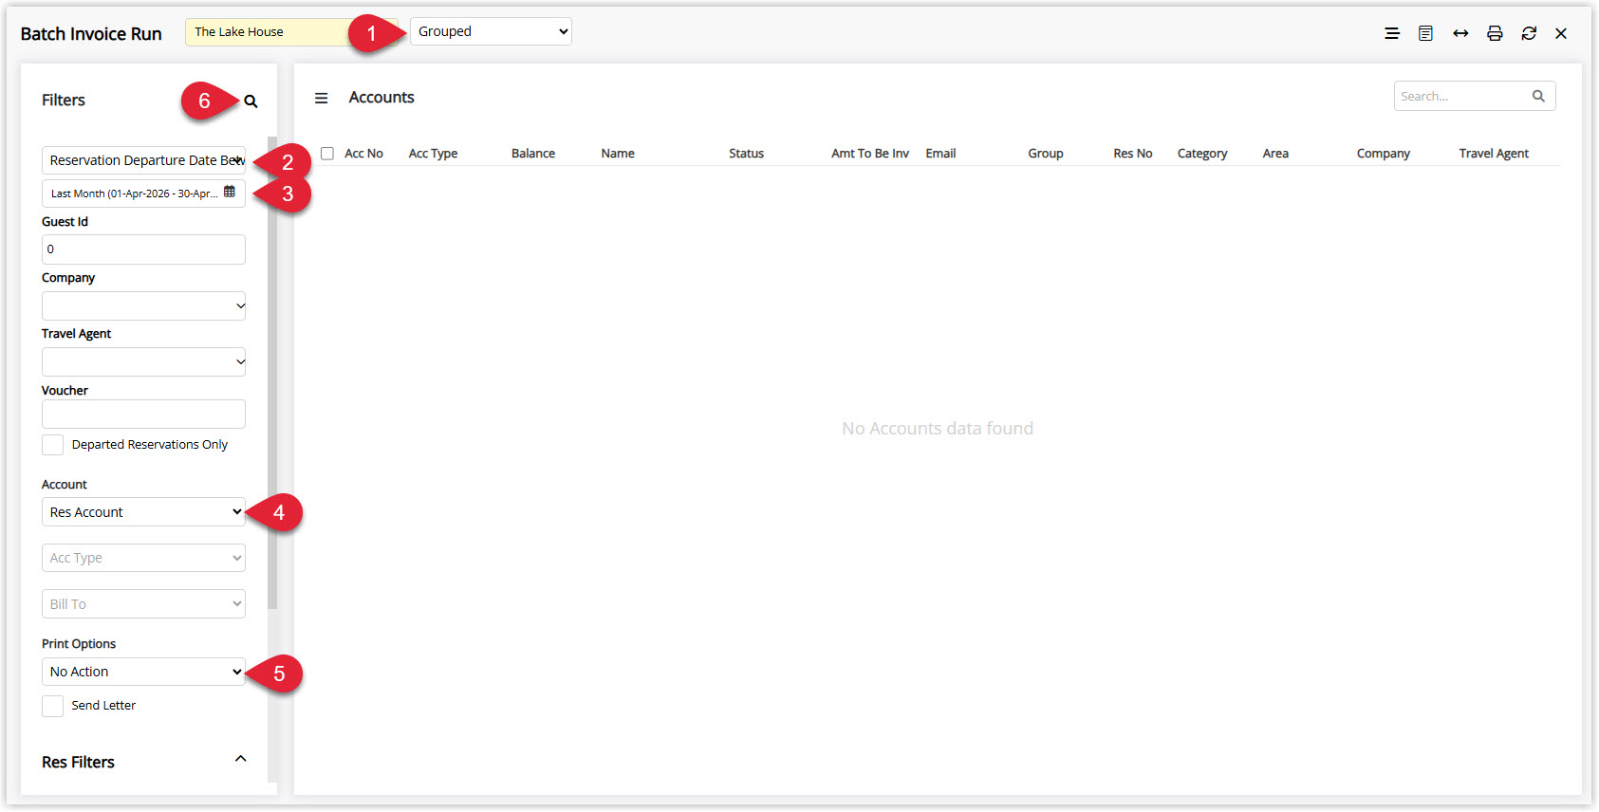The image size is (1599, 812).
Task: Click the print icon
Action: click(1495, 33)
